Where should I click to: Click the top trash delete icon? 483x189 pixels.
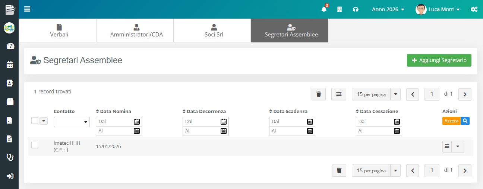click(x=319, y=94)
